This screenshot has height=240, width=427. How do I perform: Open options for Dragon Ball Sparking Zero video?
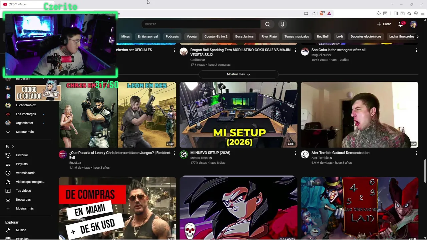(295, 50)
